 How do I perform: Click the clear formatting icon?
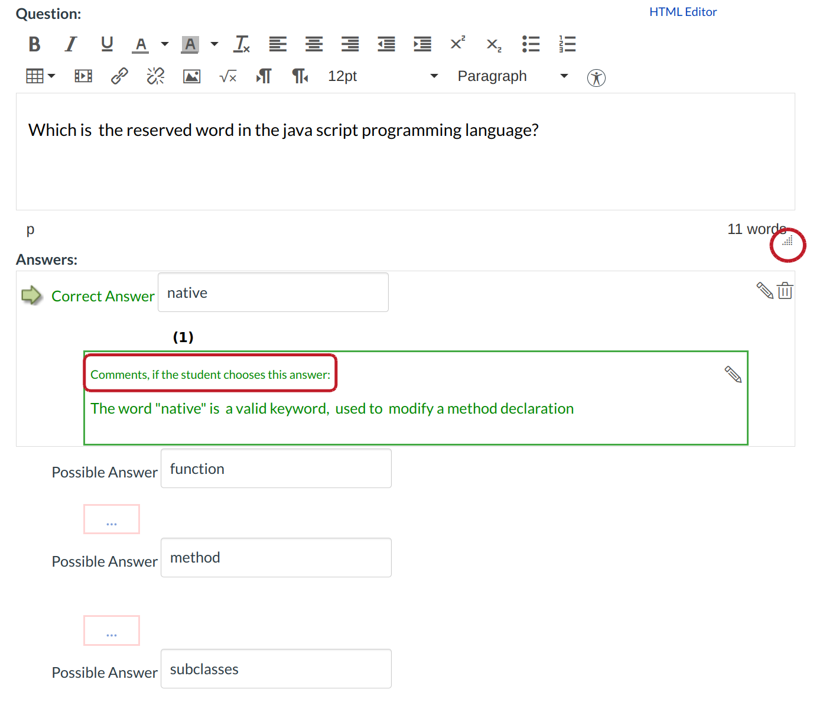tap(242, 44)
